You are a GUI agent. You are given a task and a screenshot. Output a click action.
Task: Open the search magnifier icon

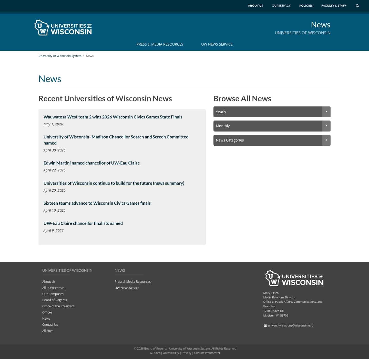(x=357, y=6)
